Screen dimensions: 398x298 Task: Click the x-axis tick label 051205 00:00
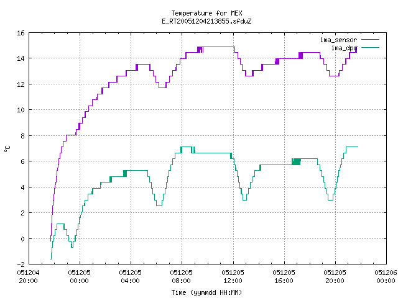pos(79,277)
